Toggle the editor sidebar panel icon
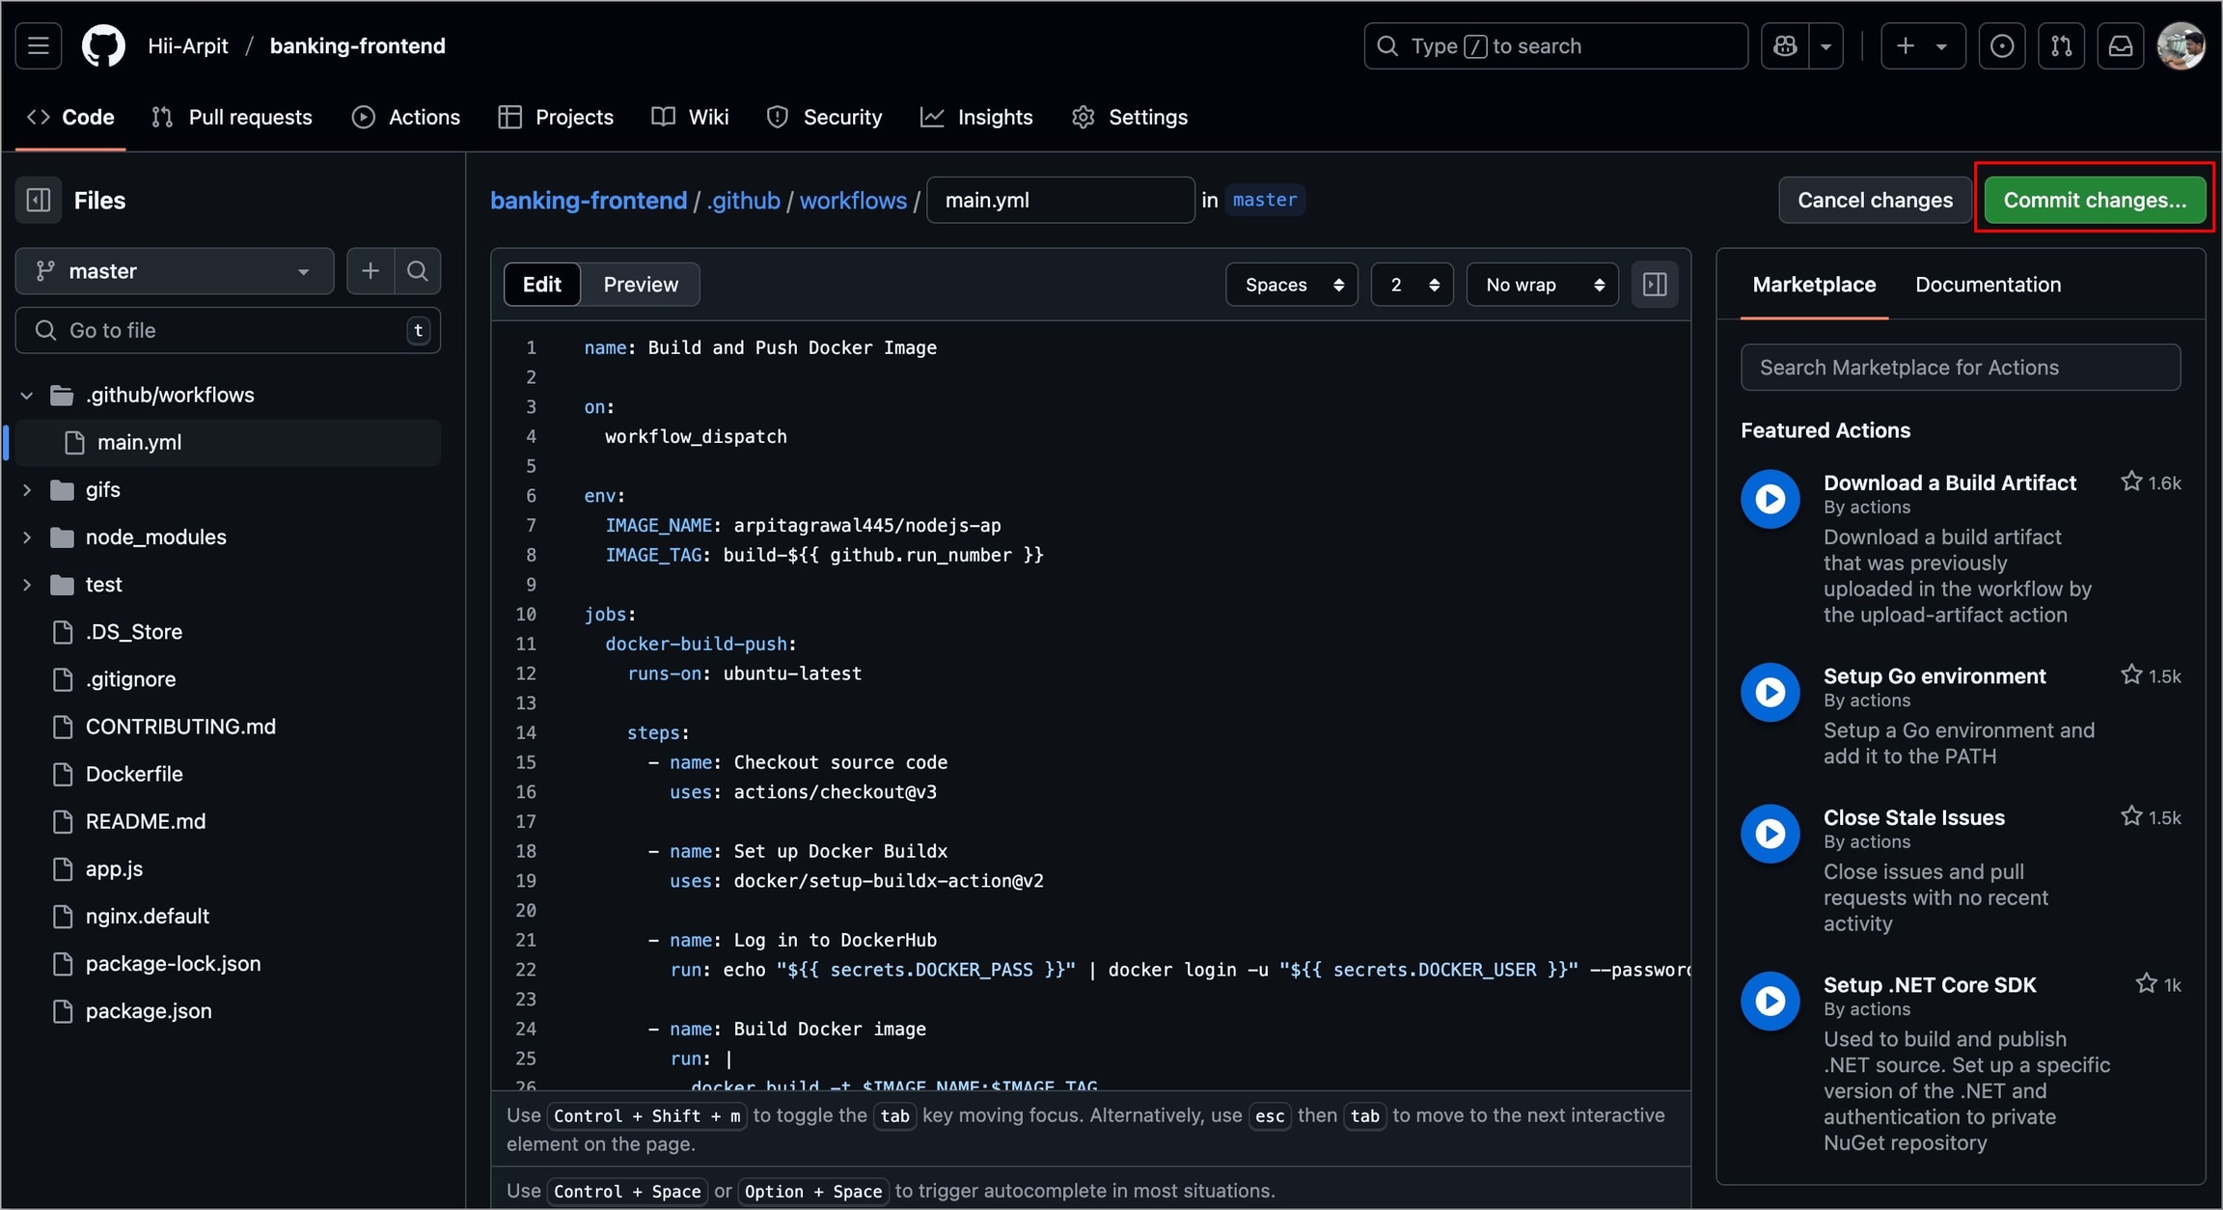The height and width of the screenshot is (1210, 2223). pos(1655,285)
